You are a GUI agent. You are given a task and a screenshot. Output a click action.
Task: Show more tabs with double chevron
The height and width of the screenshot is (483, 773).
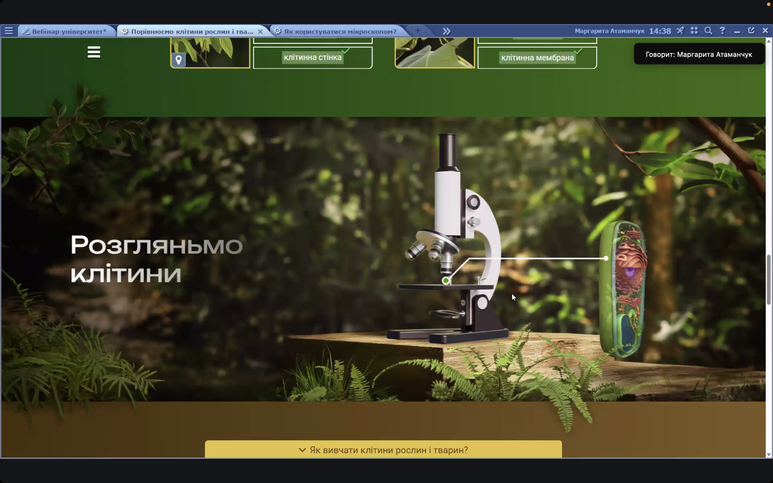[x=447, y=31]
